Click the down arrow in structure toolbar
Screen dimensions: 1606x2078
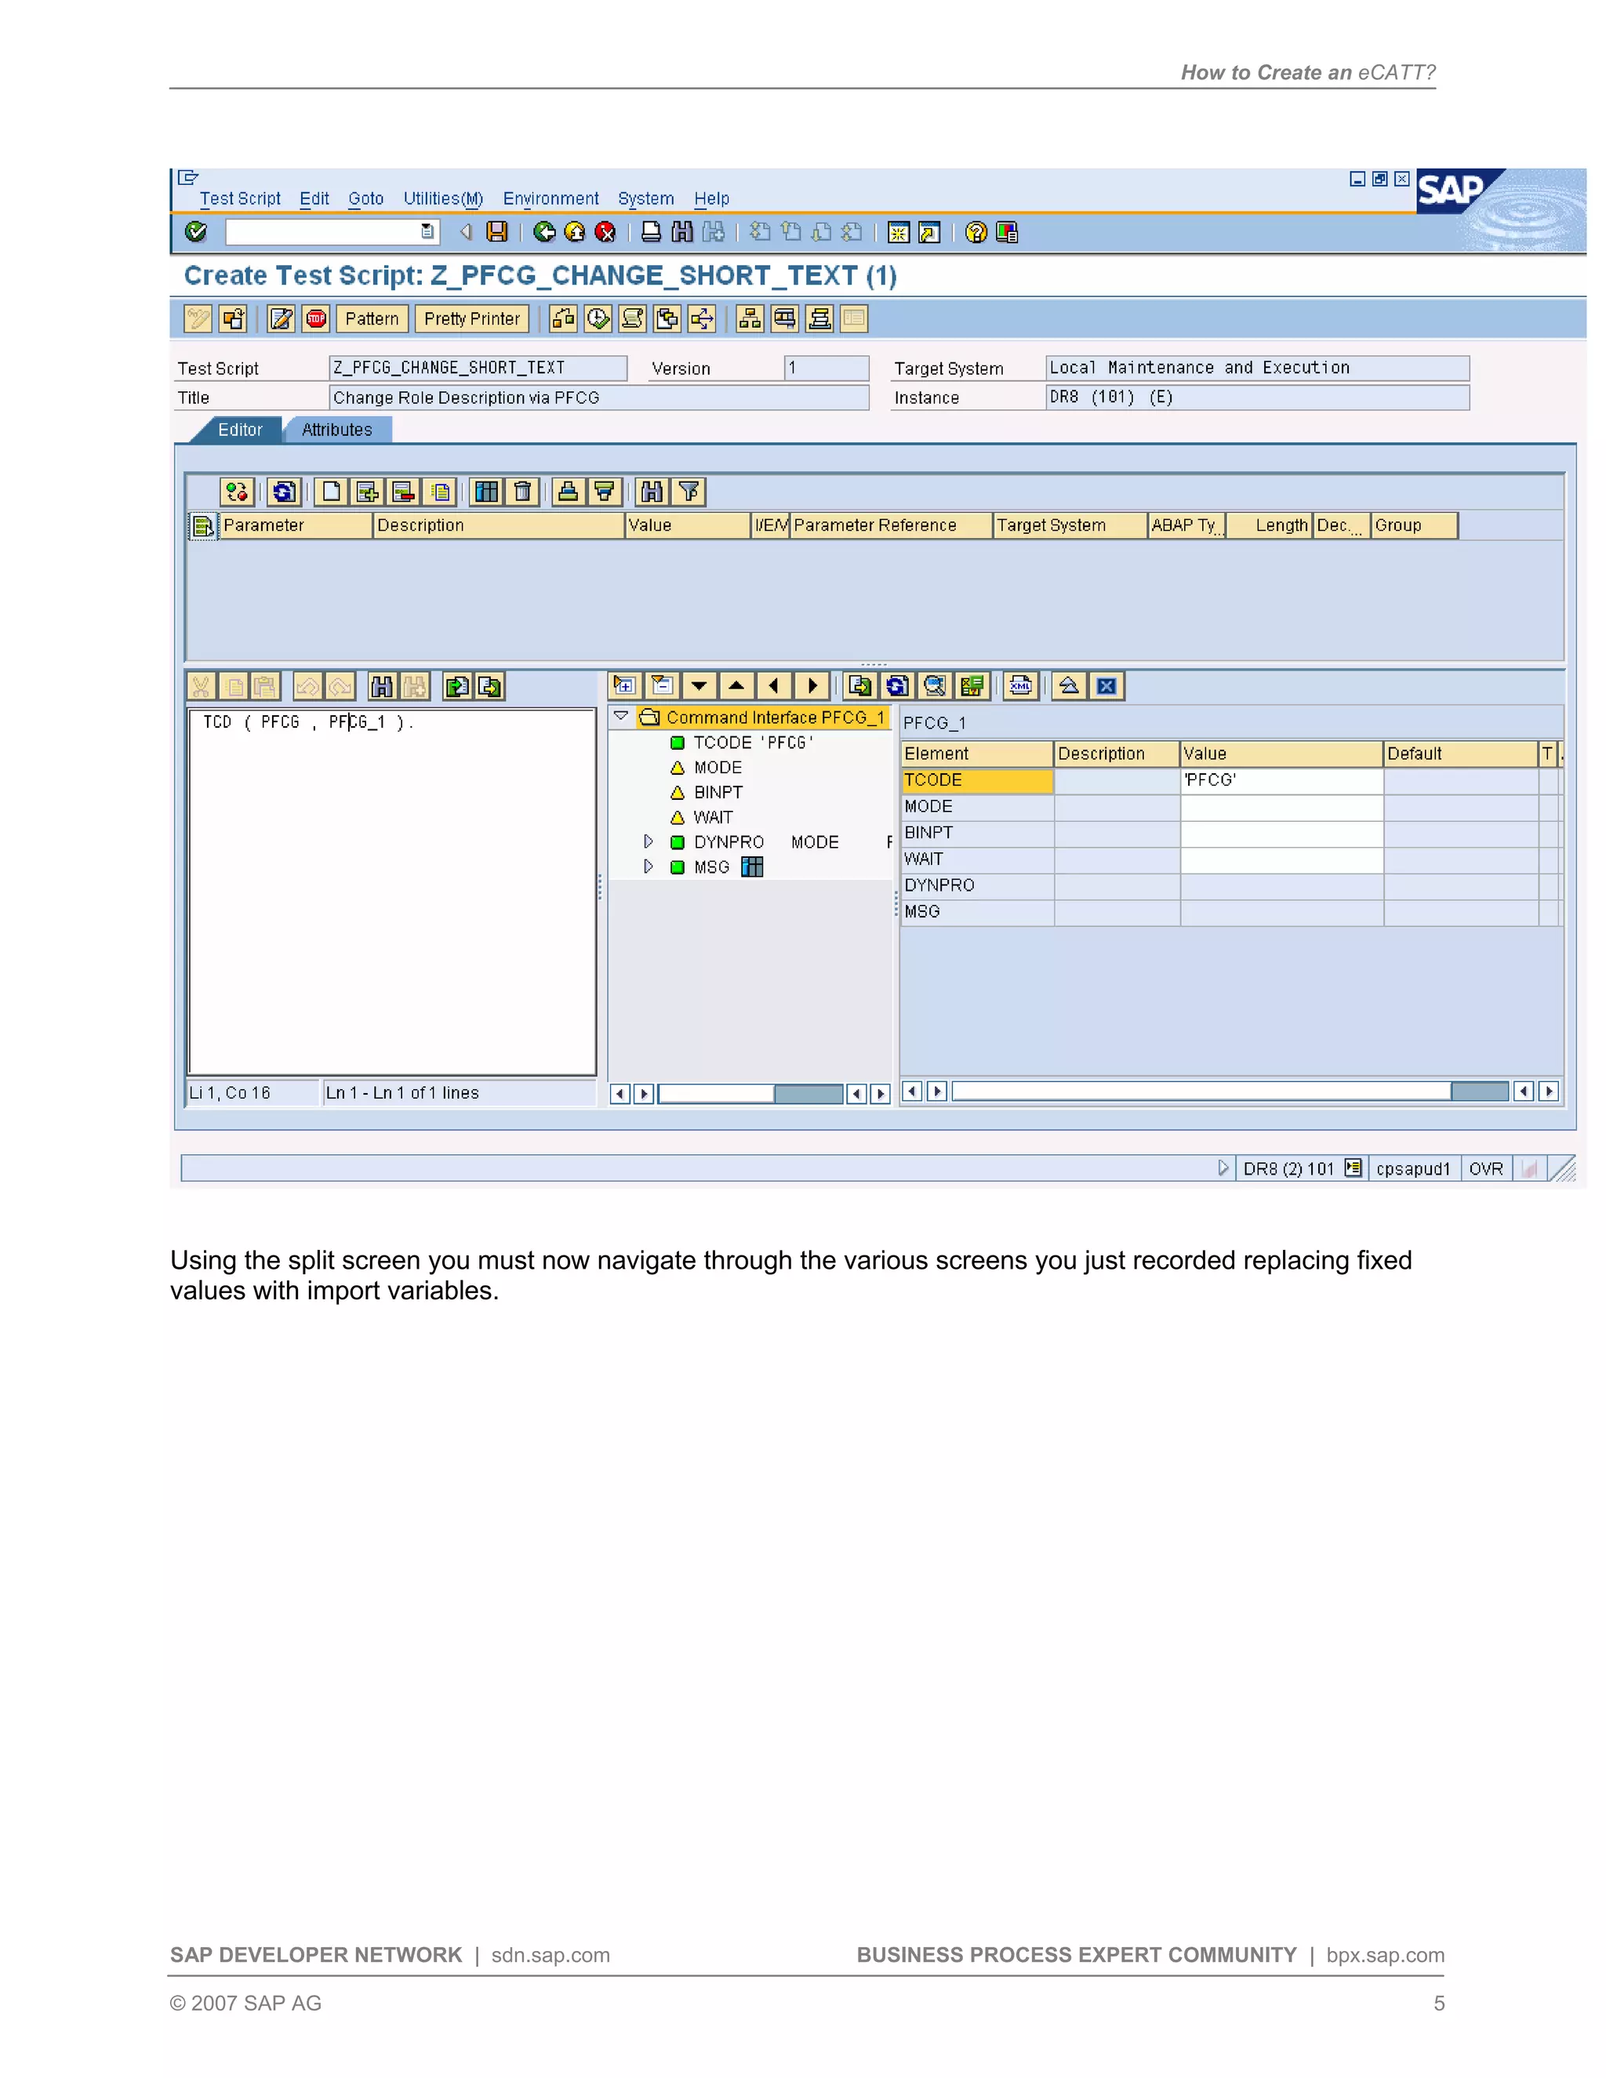(699, 686)
